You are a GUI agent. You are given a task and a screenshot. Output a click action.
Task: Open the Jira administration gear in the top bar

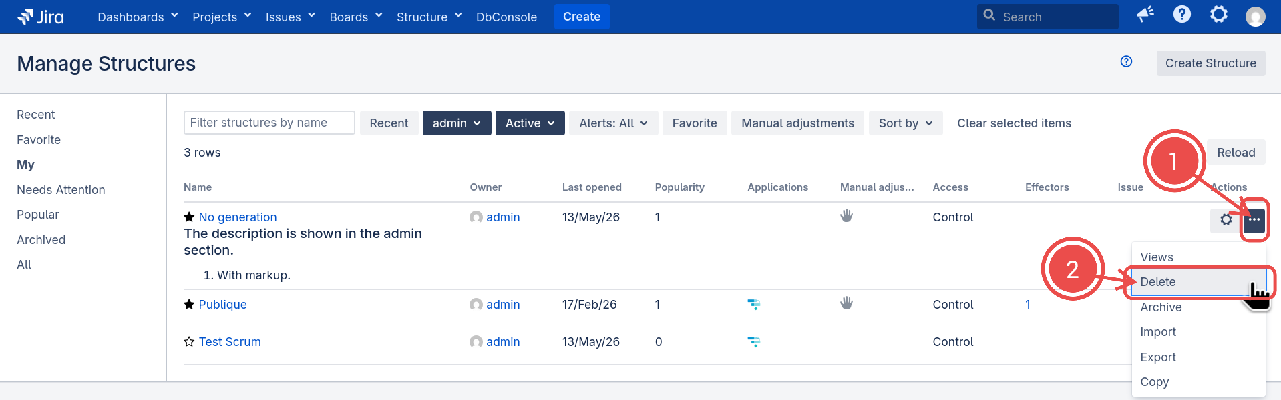1219,14
